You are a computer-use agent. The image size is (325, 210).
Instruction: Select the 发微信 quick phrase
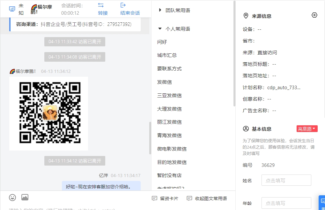click(165, 82)
